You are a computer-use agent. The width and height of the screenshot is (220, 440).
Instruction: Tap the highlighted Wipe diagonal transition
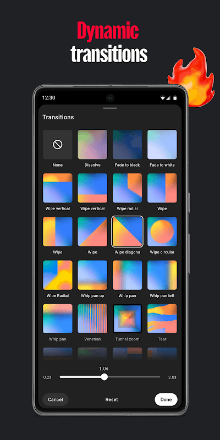(127, 232)
